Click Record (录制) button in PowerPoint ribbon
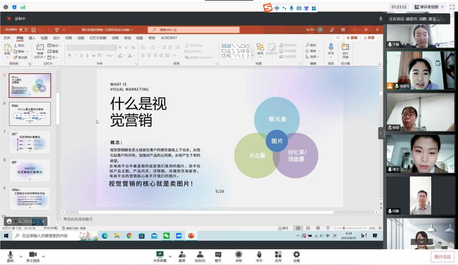This screenshot has height=265, width=458. [352, 38]
